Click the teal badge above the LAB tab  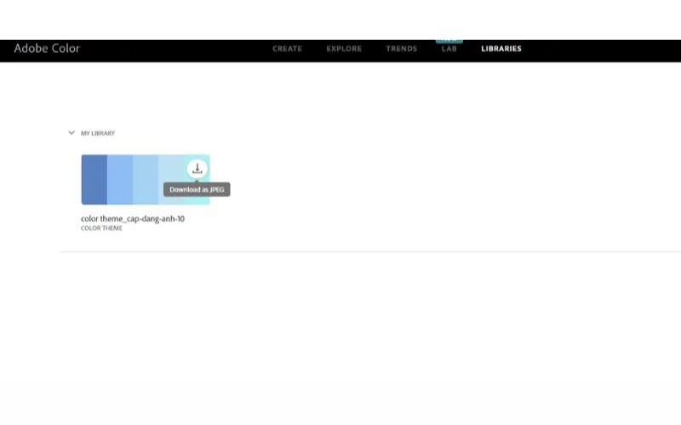coord(449,40)
